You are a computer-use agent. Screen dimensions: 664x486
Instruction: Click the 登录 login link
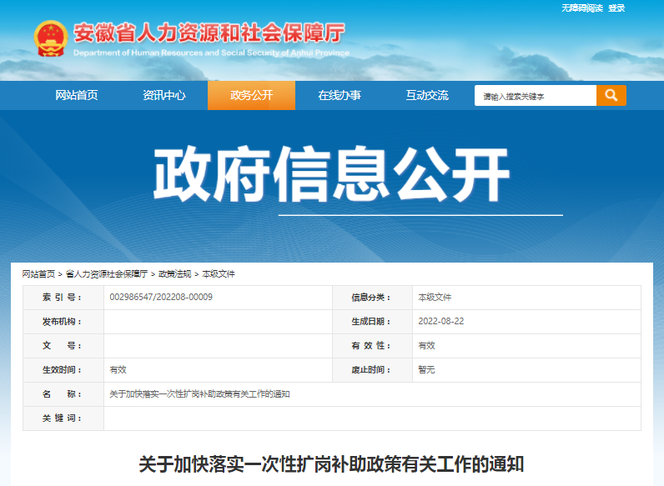click(616, 8)
